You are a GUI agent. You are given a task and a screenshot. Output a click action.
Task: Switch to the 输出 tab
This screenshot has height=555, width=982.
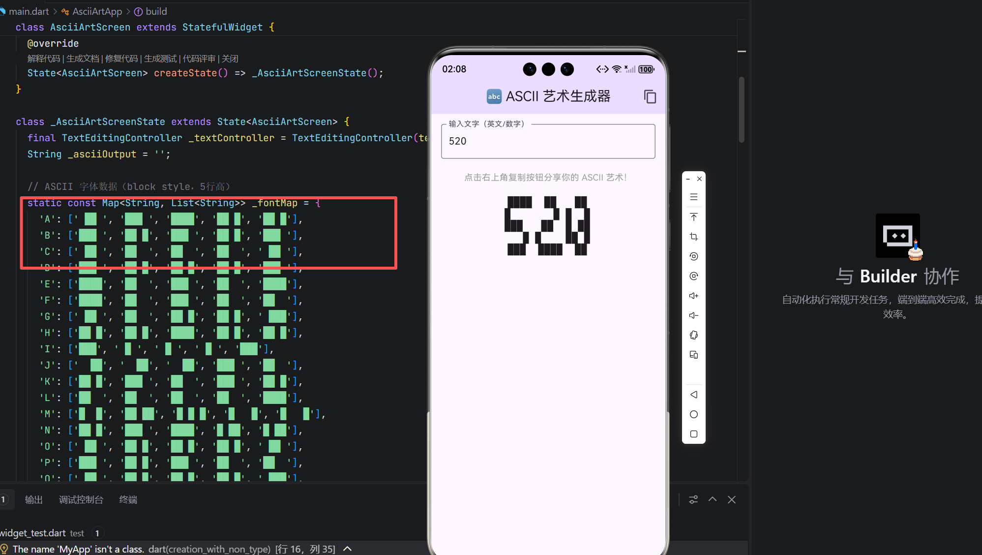click(34, 499)
